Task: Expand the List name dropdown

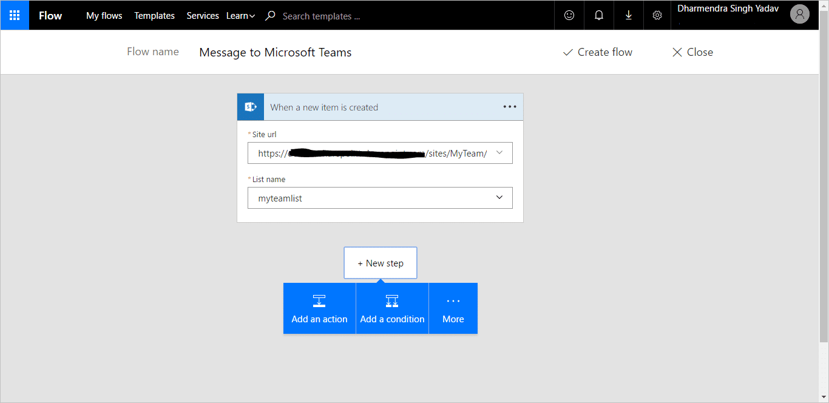Action: (x=499, y=198)
